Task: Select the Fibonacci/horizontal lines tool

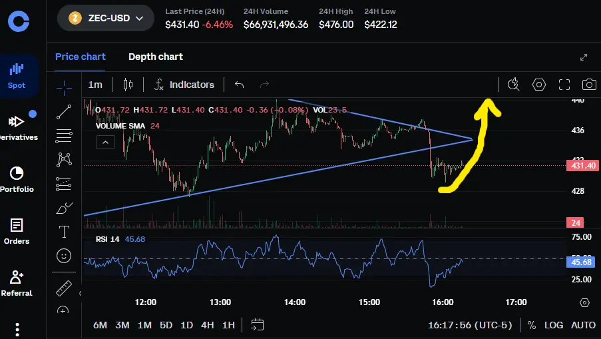Action: point(64,136)
